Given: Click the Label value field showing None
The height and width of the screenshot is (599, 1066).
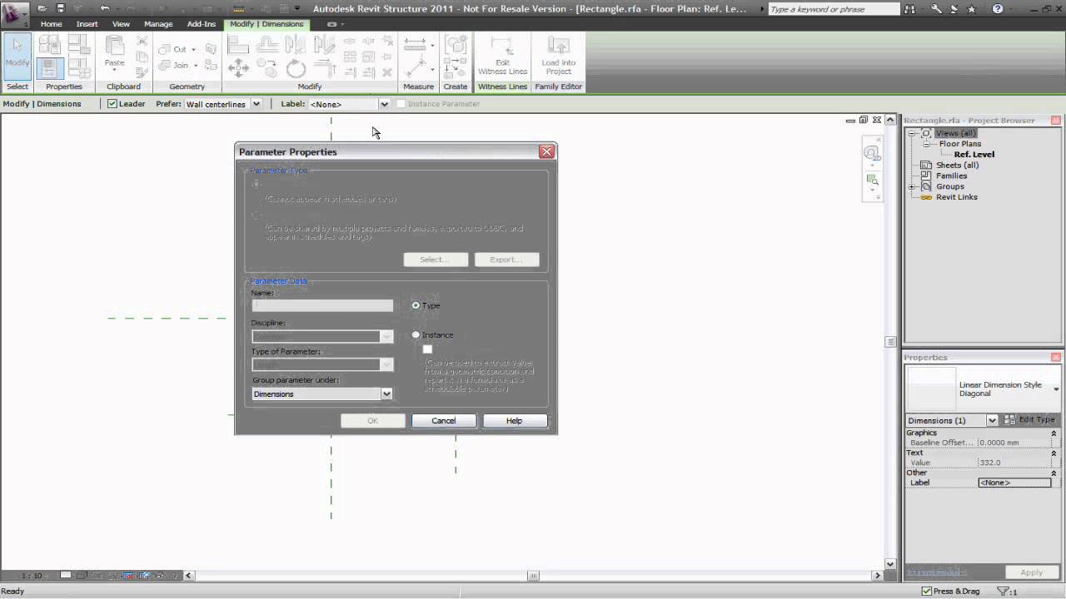Looking at the screenshot, I should [x=1014, y=483].
